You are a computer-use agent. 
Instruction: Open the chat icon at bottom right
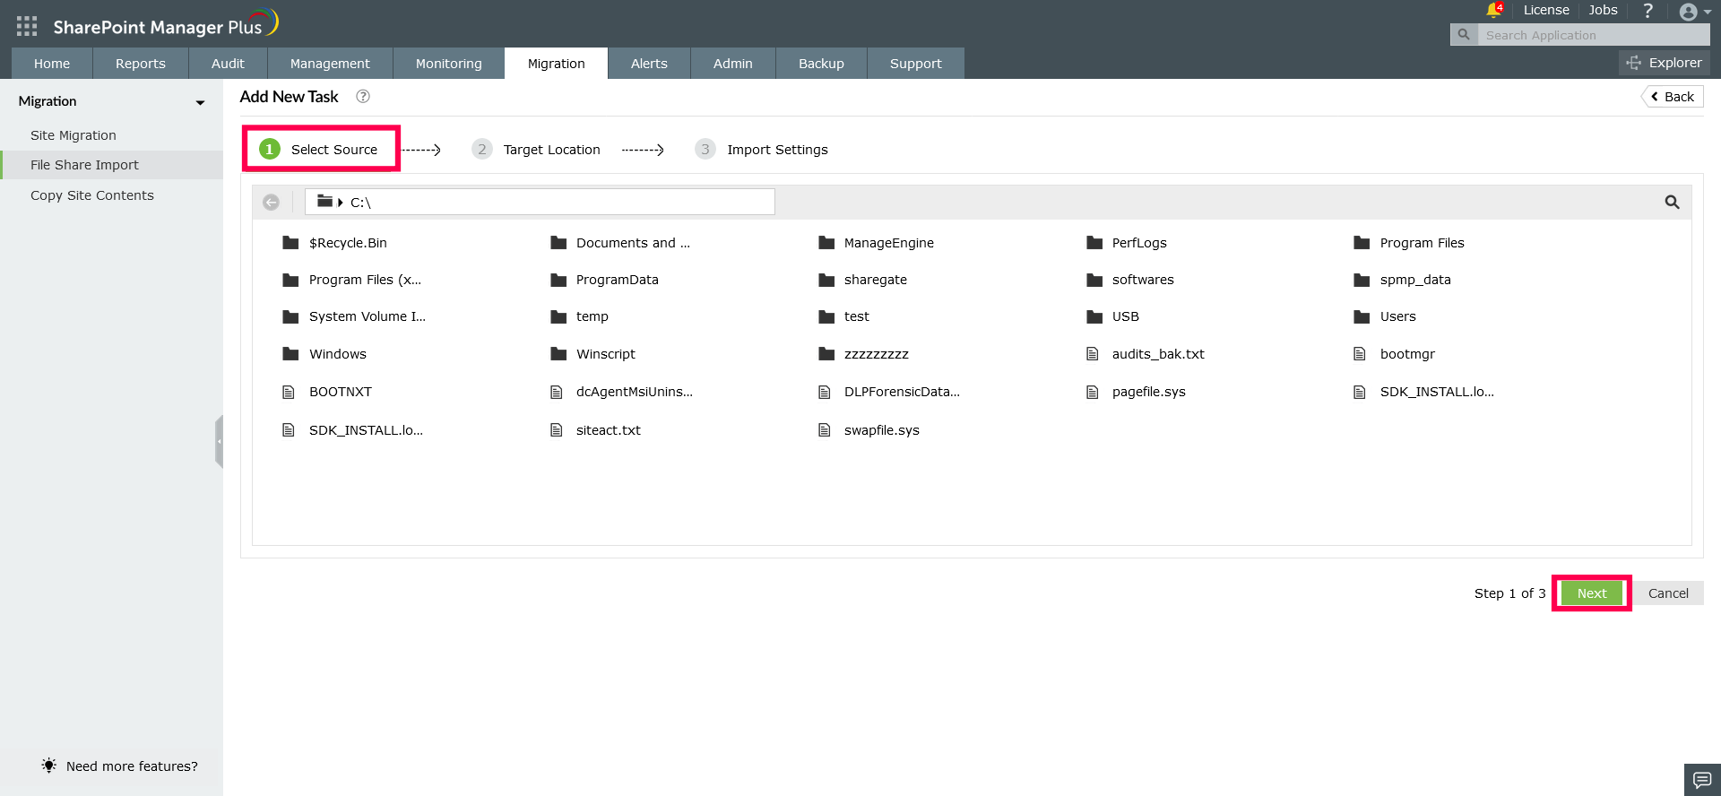pos(1702,780)
